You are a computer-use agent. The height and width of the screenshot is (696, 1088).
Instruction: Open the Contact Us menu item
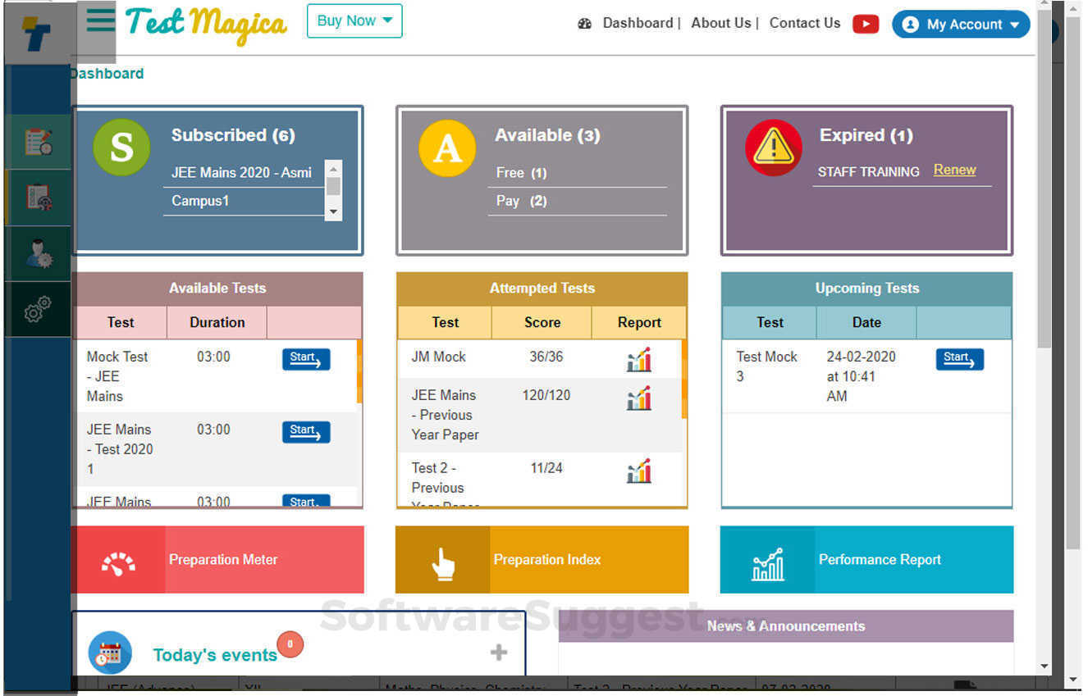coord(804,23)
